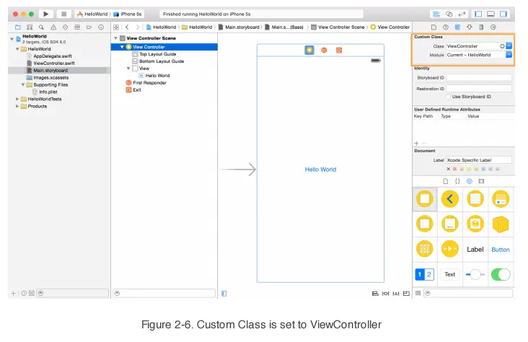This screenshot has width=528, height=342.
Task: Collapse the Supporting Files folder
Action: pyautogui.click(x=23, y=84)
